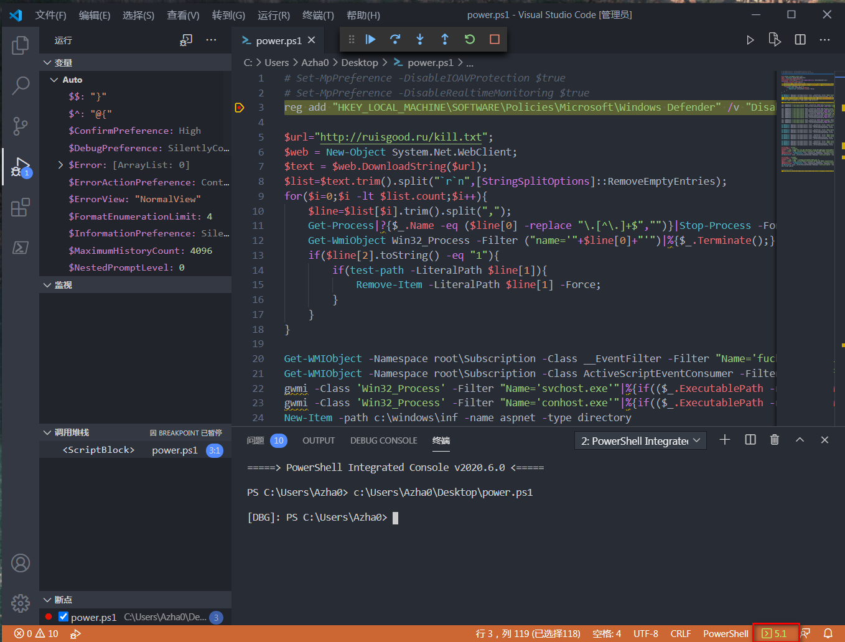The image size is (845, 642).
Task: Open the 编辑(E) menu
Action: (95, 15)
